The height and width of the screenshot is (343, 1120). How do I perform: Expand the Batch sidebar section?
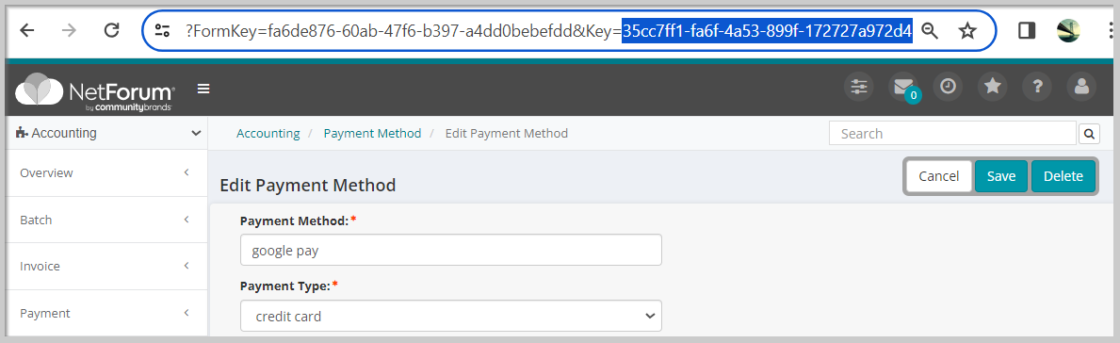[107, 220]
